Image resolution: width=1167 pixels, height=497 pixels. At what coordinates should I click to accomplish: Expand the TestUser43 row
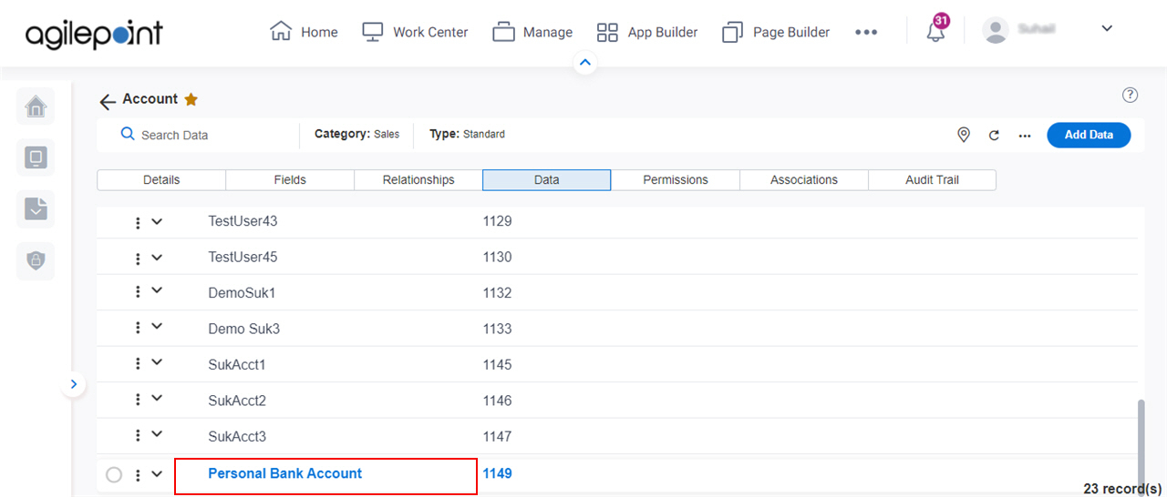click(157, 221)
